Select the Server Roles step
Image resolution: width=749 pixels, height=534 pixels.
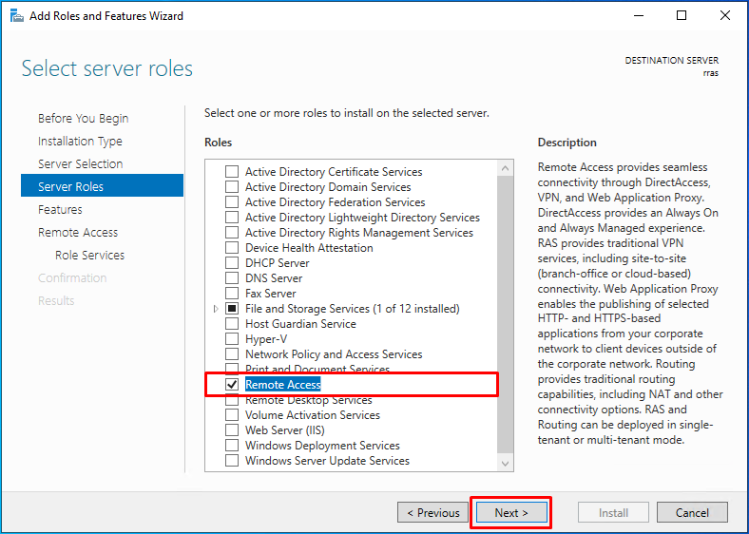click(102, 185)
